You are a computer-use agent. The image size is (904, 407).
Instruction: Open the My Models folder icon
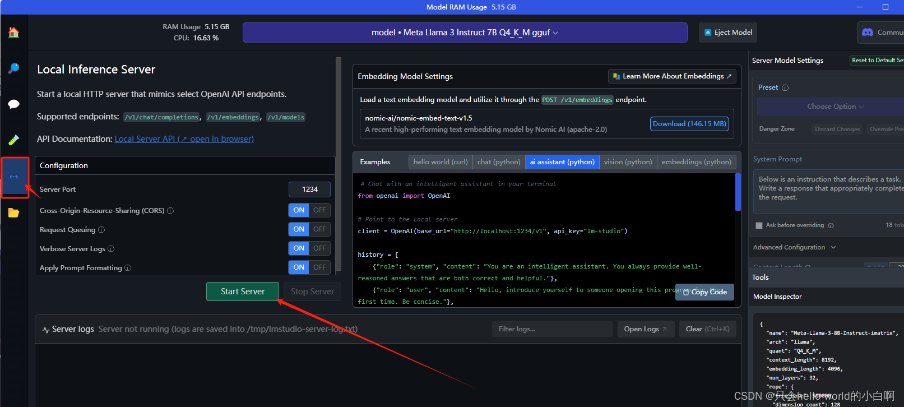(x=14, y=213)
